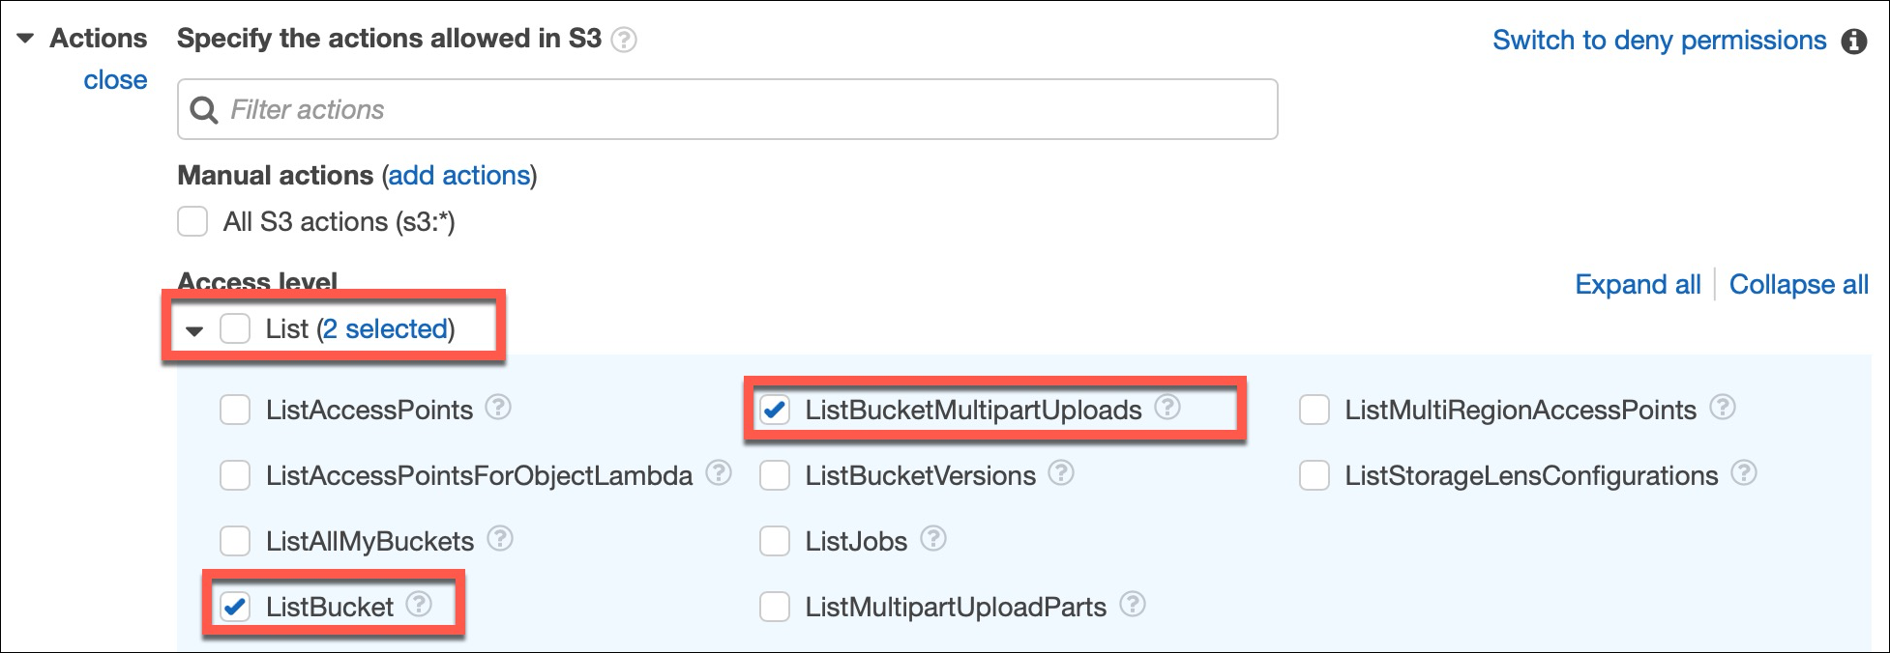This screenshot has height=653, width=1890.
Task: Click help icon next to ListMultiRegionAccessPoints
Action: point(1722,408)
